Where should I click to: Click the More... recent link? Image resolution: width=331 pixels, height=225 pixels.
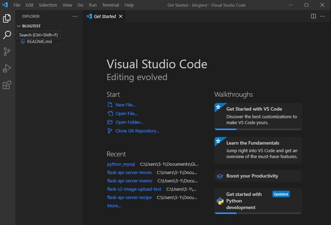tap(114, 206)
